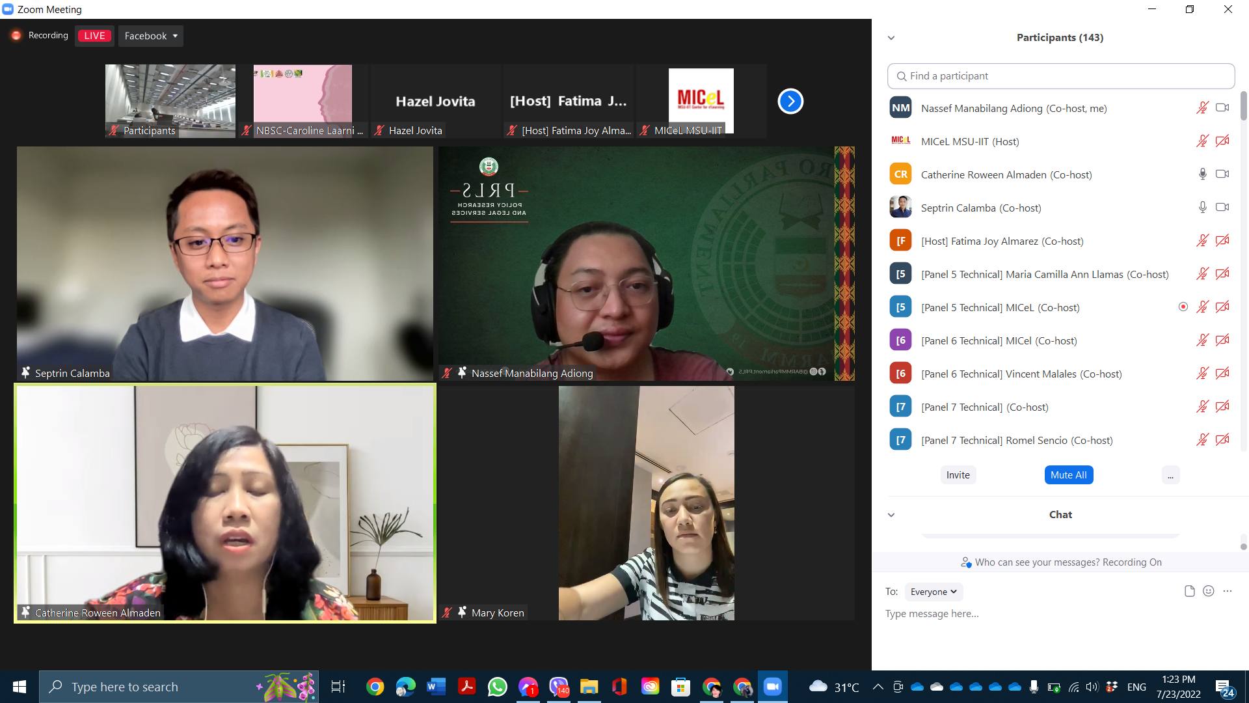Collapse the Chat panel chevron
Image resolution: width=1249 pixels, height=703 pixels.
click(891, 515)
